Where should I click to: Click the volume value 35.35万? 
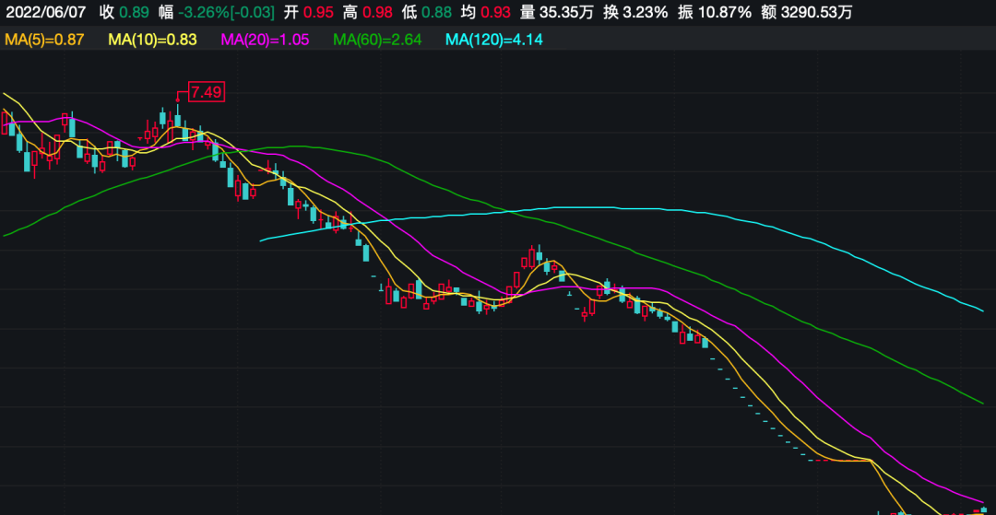[564, 12]
